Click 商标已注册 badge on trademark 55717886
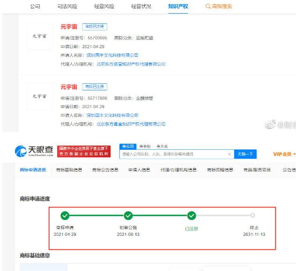This screenshot has height=271, width=296. pos(95,87)
